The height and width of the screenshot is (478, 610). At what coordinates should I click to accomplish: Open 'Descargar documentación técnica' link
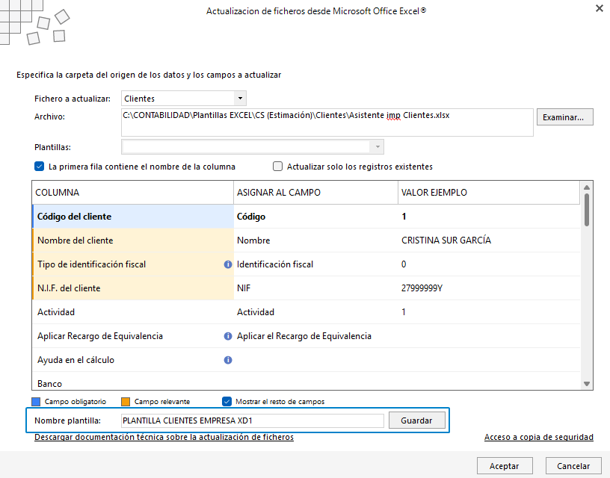(x=164, y=437)
